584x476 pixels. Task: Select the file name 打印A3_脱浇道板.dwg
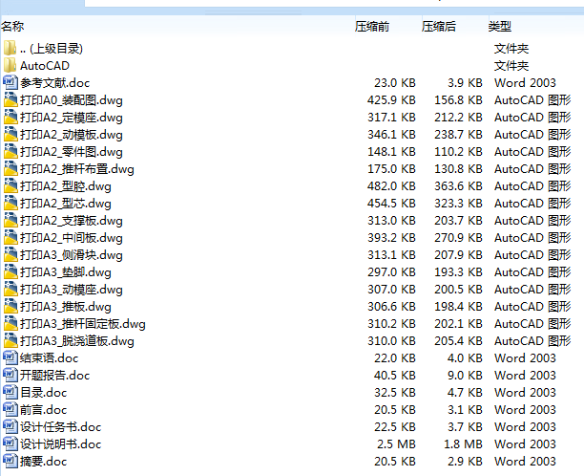(x=77, y=341)
